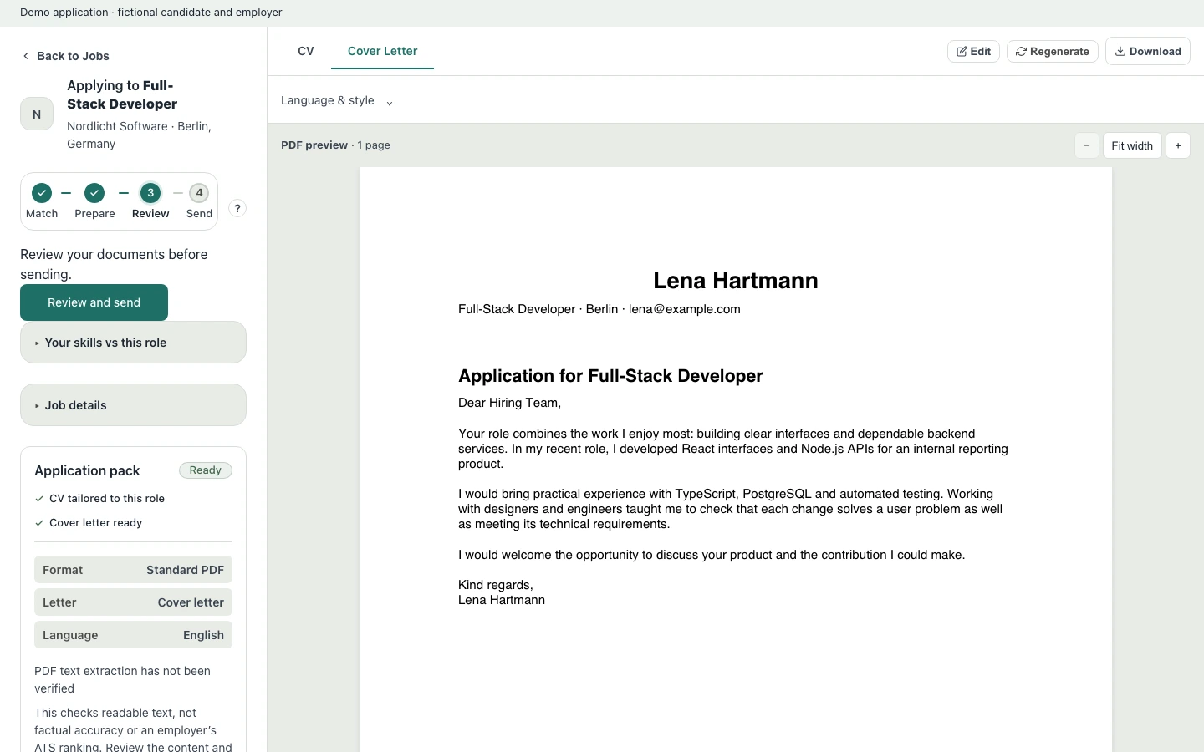Click the CV tailored to this role item
1204x752 pixels.
tap(99, 499)
